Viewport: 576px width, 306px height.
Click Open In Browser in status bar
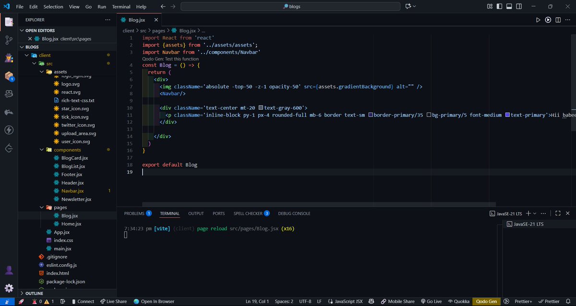[154, 301]
